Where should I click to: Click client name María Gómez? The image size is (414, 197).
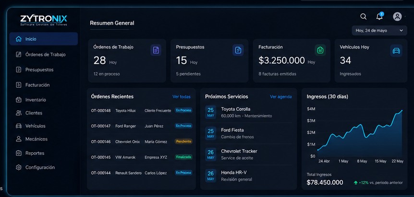point(156,142)
